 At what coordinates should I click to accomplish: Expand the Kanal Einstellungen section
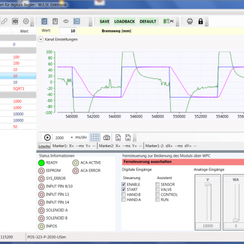point(40,39)
